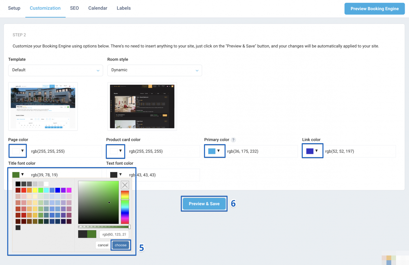Confirm the color with the choose button
Viewport: 409px width, 265px height.
point(121,245)
